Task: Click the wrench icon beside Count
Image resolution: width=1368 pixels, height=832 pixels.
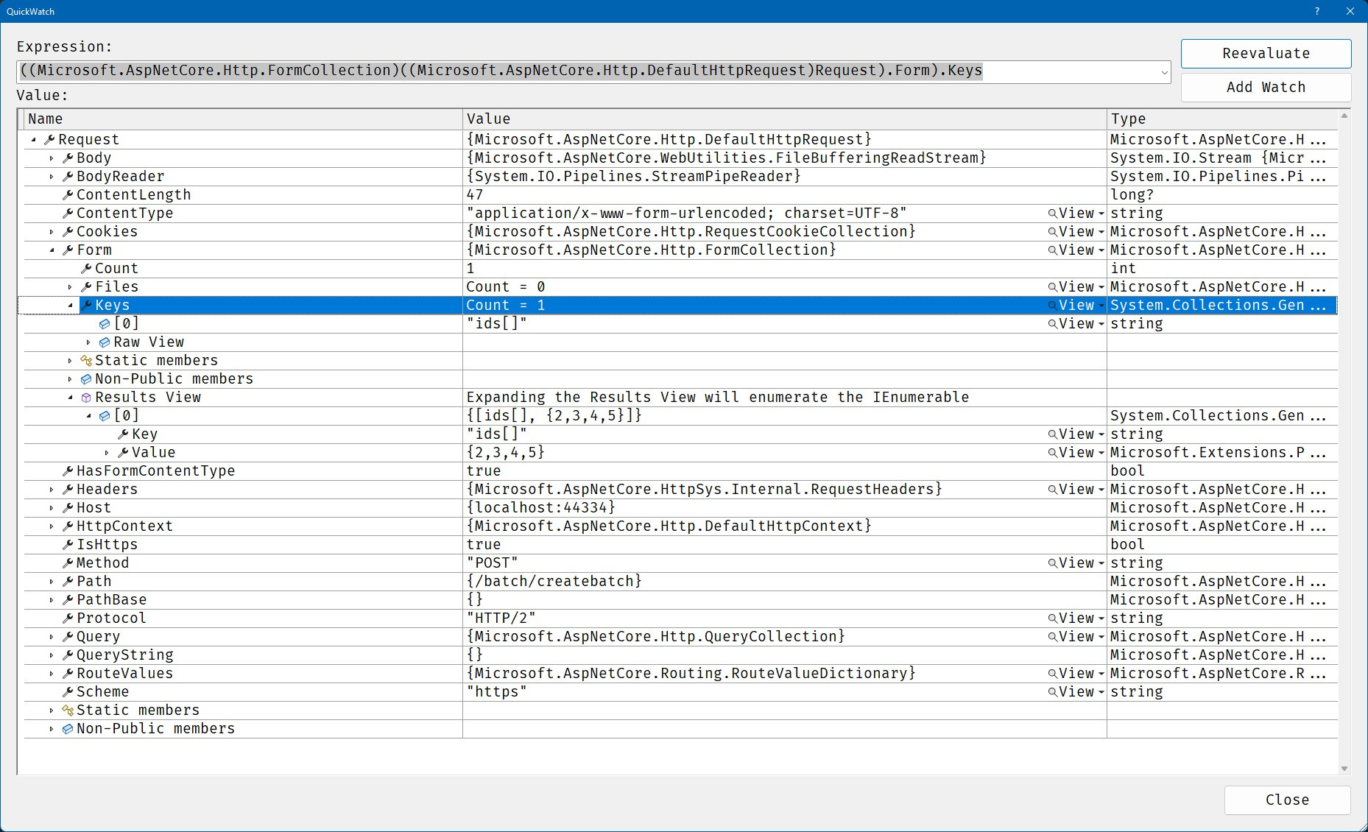Action: pos(86,269)
